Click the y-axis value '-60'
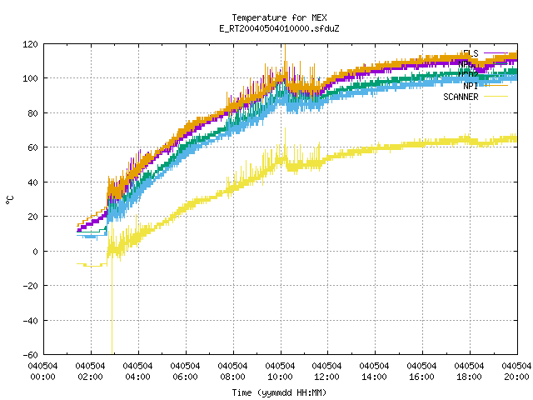Screen dimensions: 533x400 coord(30,355)
